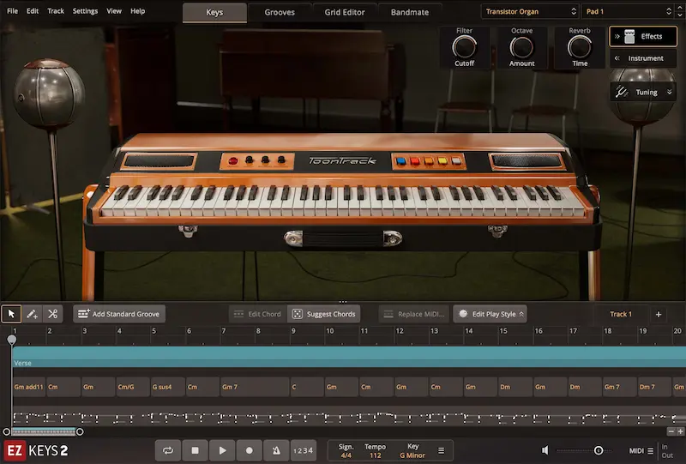Viewport: 686px width, 464px height.
Task: Toggle the 1234 count-in
Action: pyautogui.click(x=304, y=450)
